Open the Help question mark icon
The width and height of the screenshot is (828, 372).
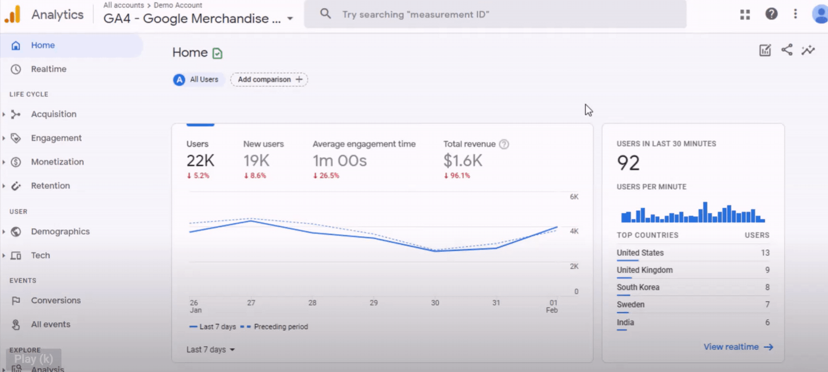point(771,14)
